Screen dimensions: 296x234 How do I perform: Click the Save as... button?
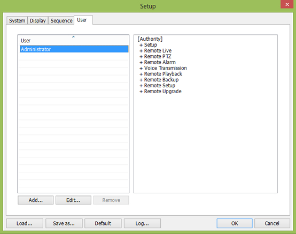click(64, 223)
